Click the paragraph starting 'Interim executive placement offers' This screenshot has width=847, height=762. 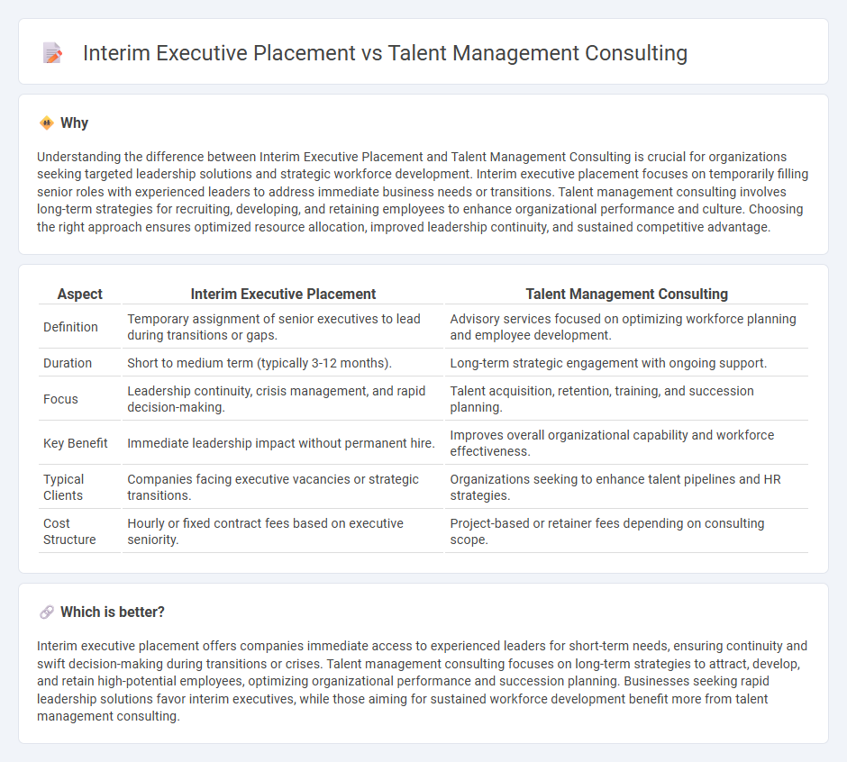point(423,681)
